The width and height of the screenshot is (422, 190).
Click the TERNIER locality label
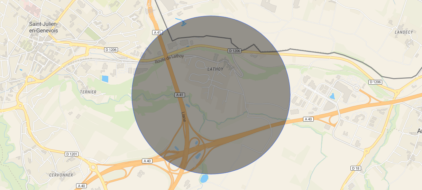pyautogui.click(x=88, y=92)
